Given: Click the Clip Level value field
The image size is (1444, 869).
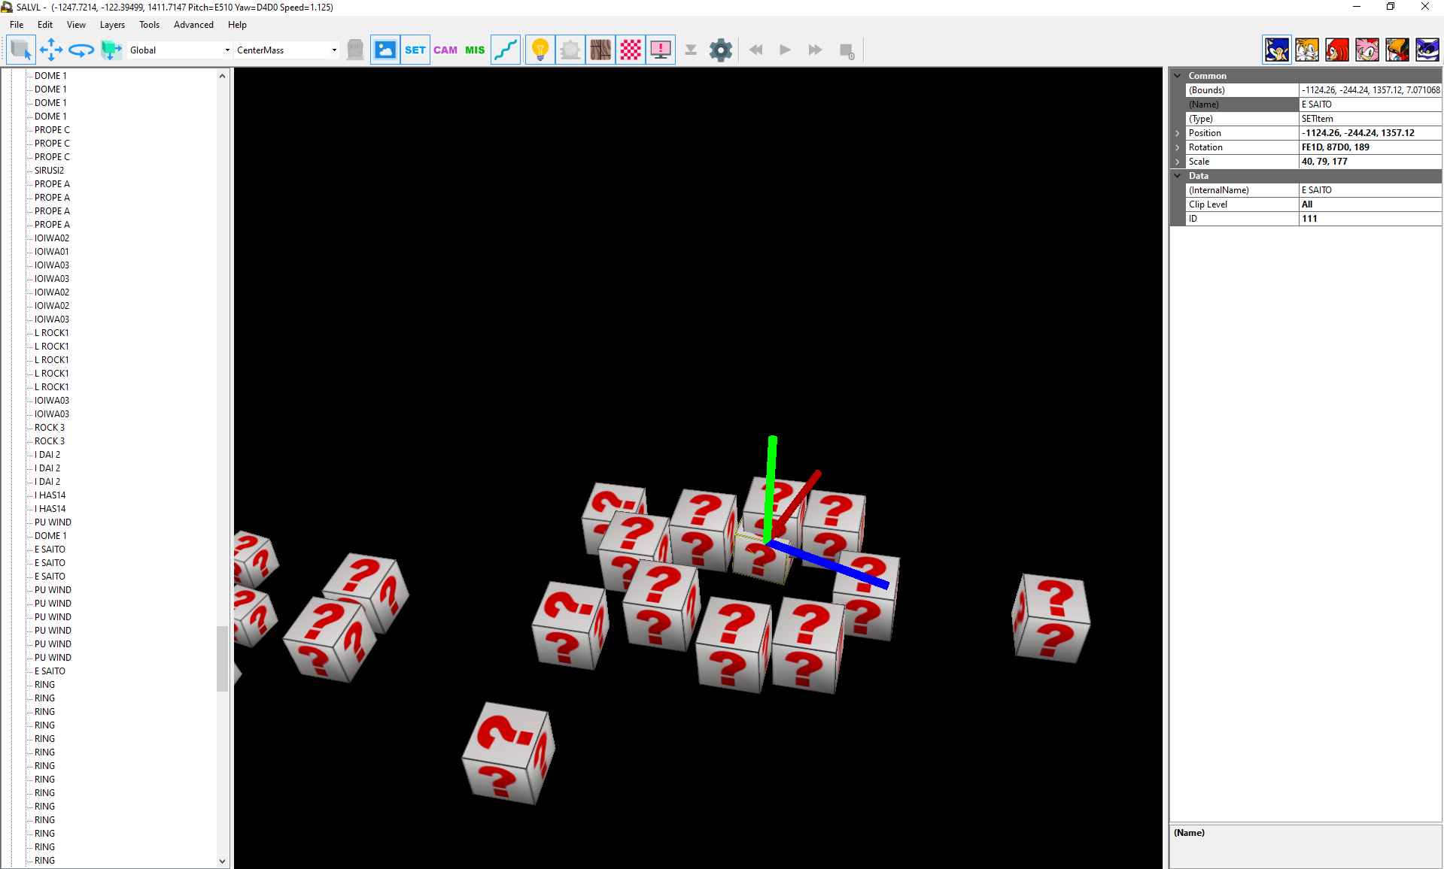Looking at the screenshot, I should coord(1370,204).
